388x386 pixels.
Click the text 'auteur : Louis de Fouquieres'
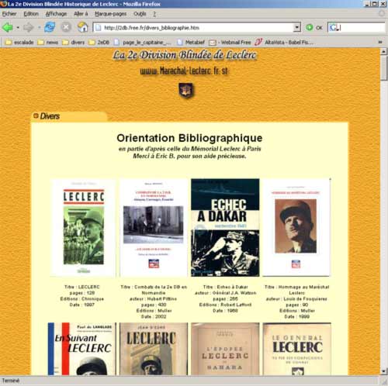296,298
